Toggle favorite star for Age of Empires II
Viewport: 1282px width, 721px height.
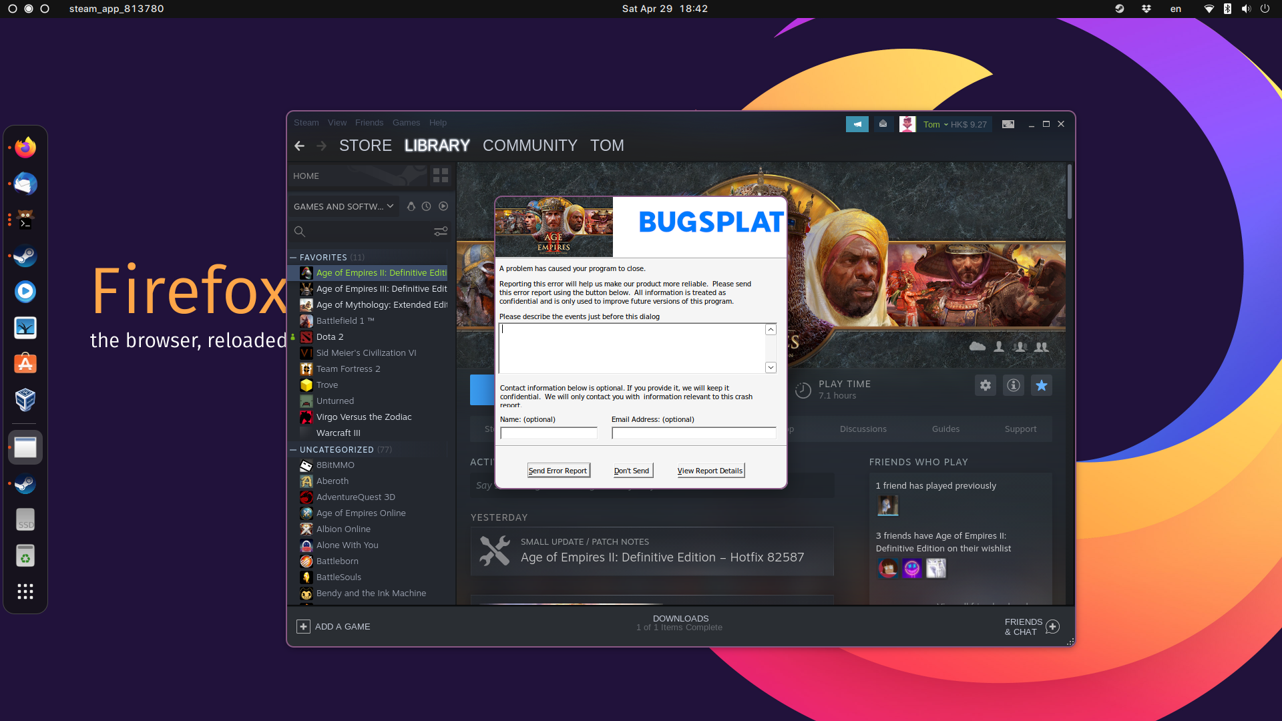click(x=1042, y=385)
